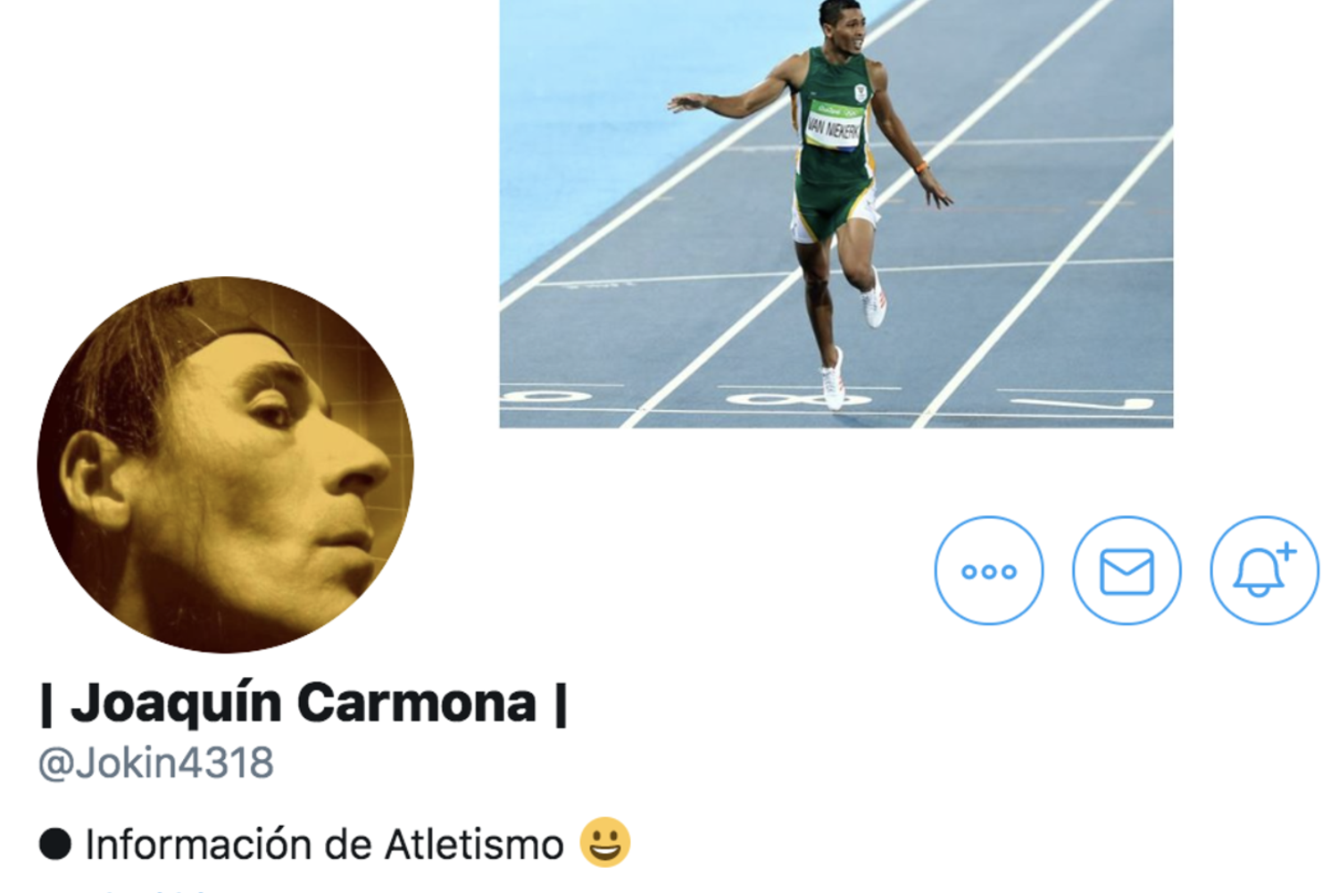
Task: Click the runner's outstretched left hand
Action: pos(686,102)
